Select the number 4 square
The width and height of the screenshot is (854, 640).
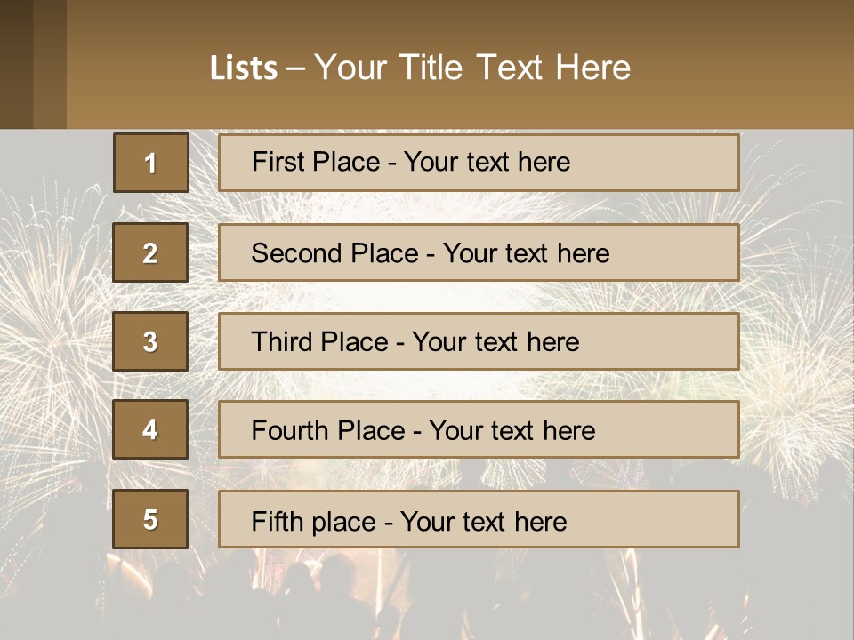pos(150,430)
